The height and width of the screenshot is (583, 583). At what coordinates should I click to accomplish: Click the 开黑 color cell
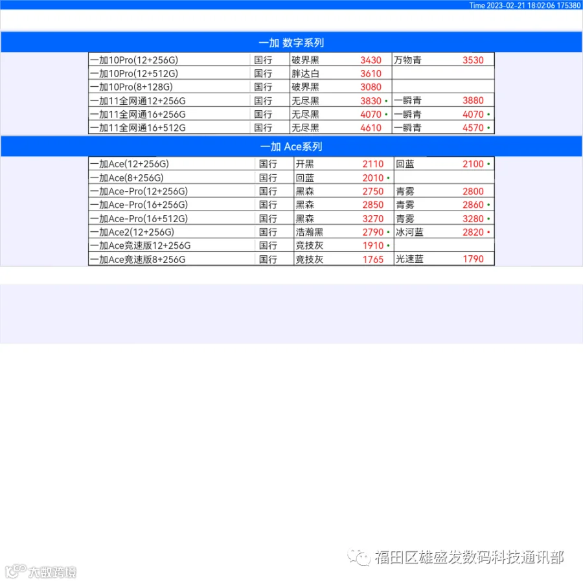pyautogui.click(x=305, y=164)
